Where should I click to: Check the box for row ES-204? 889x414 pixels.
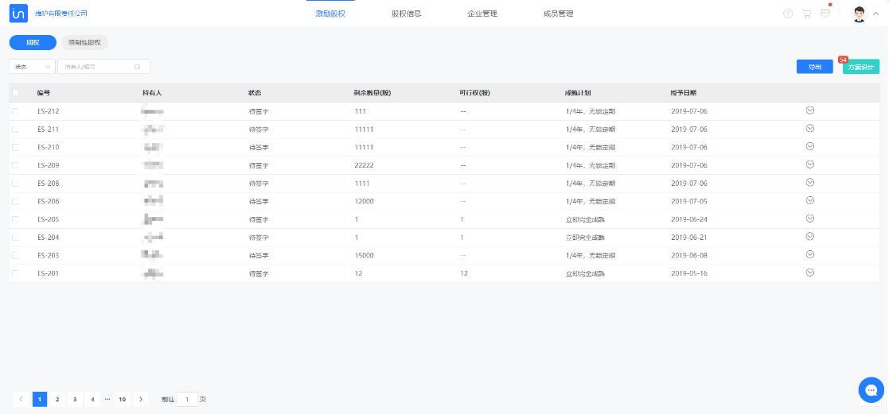coord(15,238)
